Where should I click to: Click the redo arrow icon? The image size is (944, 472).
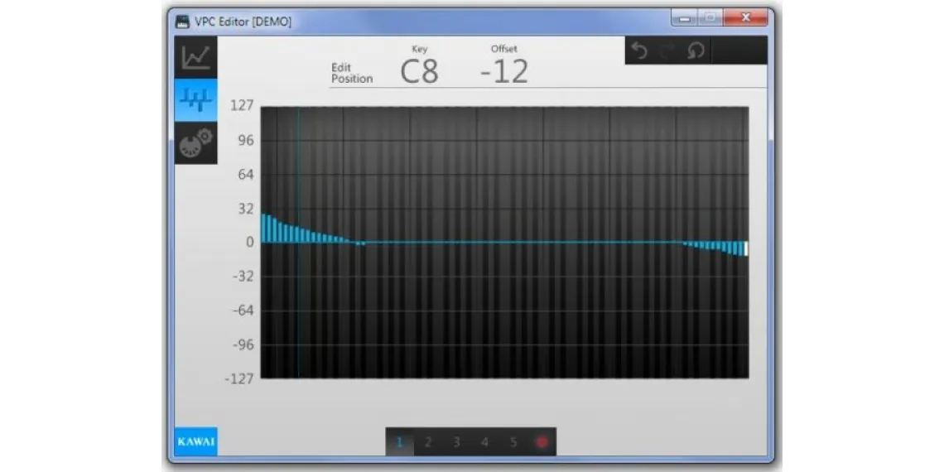click(667, 51)
